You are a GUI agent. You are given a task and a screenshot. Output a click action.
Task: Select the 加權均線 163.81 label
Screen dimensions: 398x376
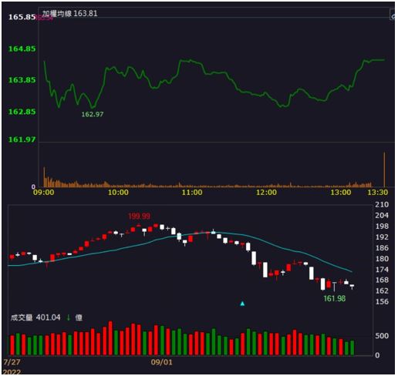pos(70,13)
